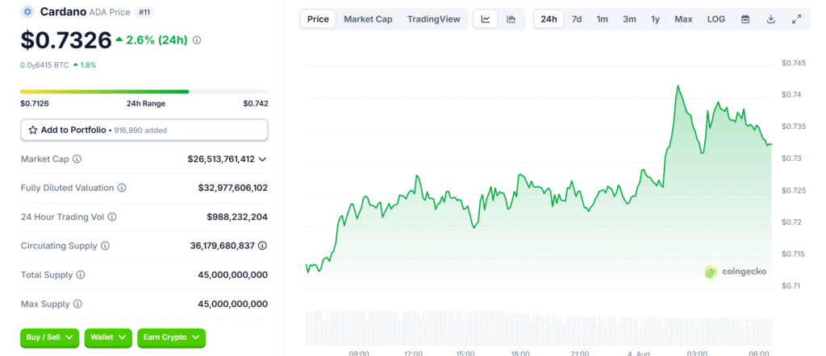
Task: Switch to the TradingView tab
Action: pyautogui.click(x=433, y=19)
